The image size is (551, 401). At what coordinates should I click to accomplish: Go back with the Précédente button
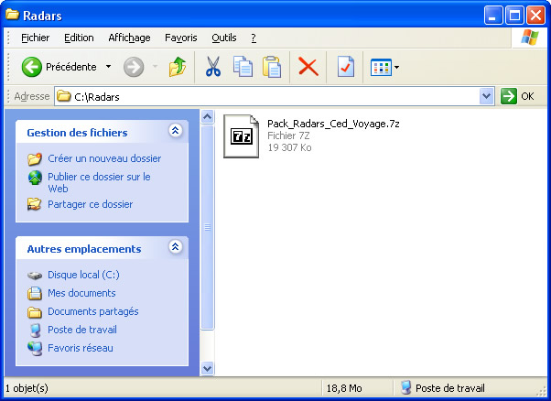pyautogui.click(x=59, y=67)
